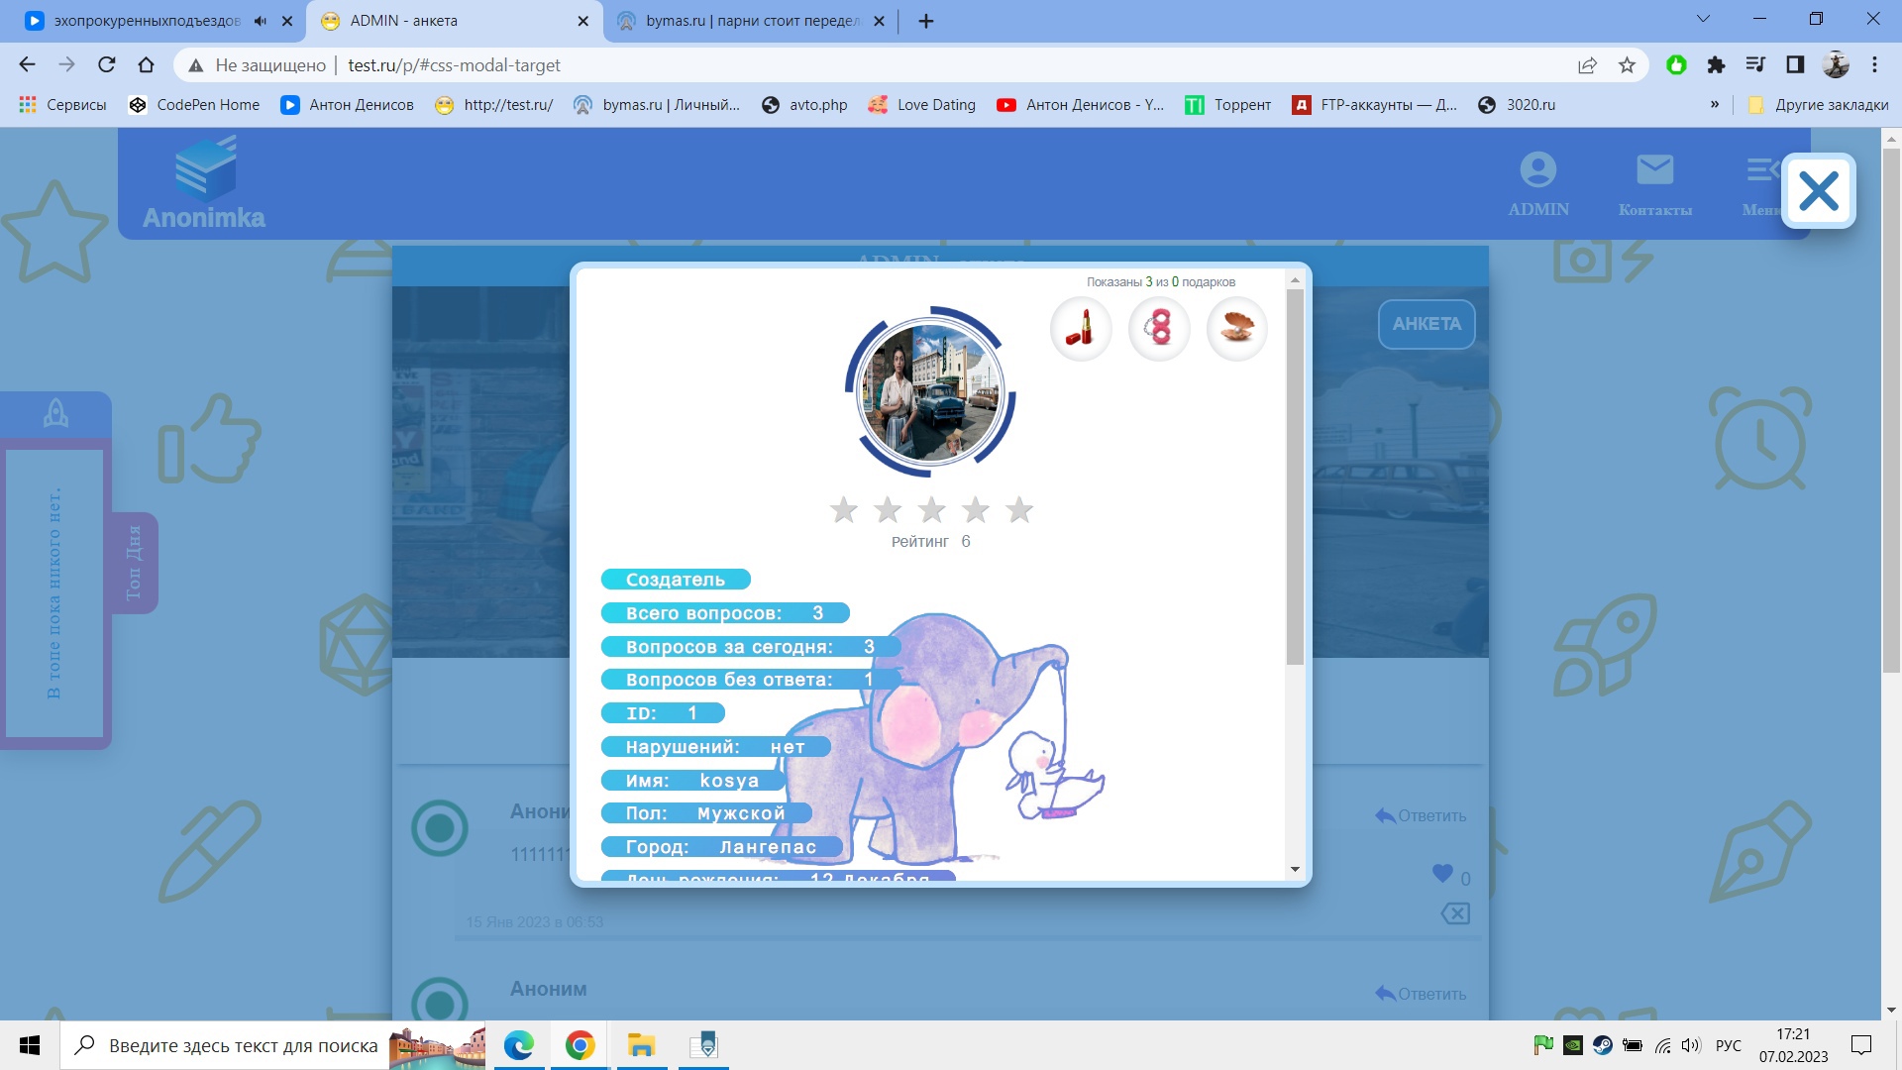Click the seashell gift icon
This screenshot has width=1902, height=1070.
pyautogui.click(x=1236, y=328)
